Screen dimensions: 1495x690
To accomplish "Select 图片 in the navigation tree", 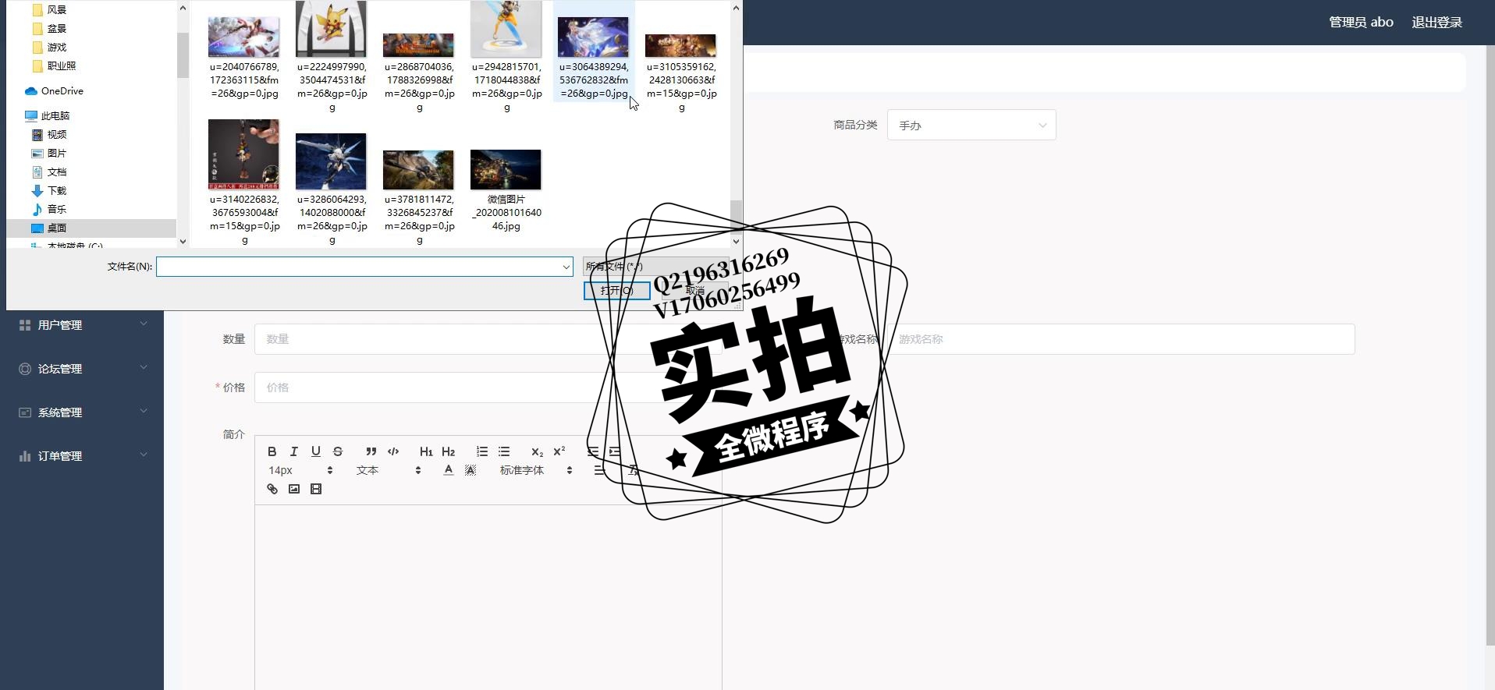I will [x=49, y=153].
